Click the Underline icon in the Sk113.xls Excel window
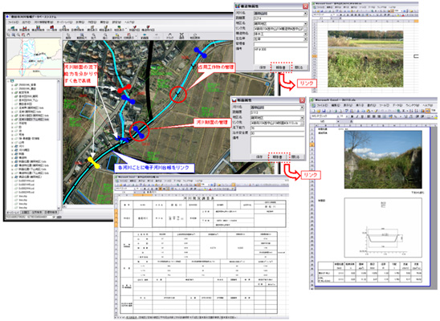 362,116
